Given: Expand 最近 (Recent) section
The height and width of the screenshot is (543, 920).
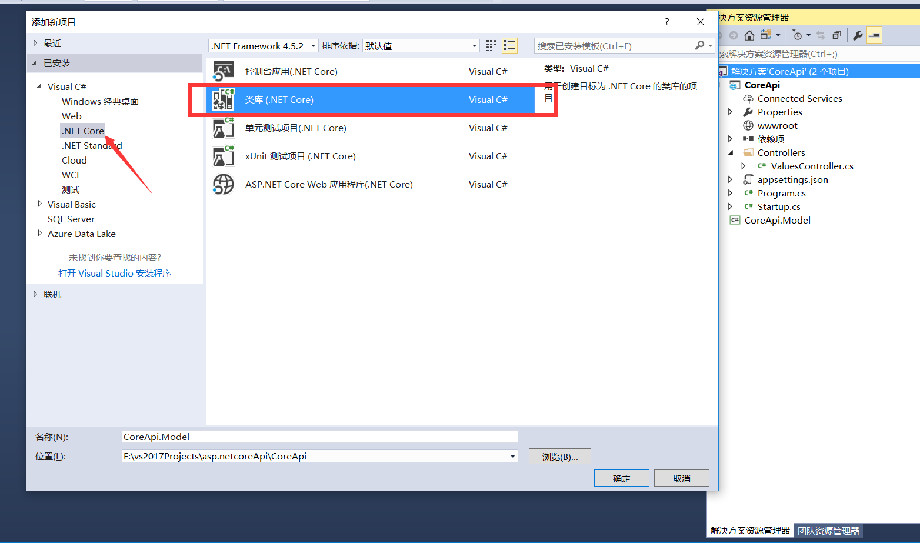Looking at the screenshot, I should tap(35, 43).
